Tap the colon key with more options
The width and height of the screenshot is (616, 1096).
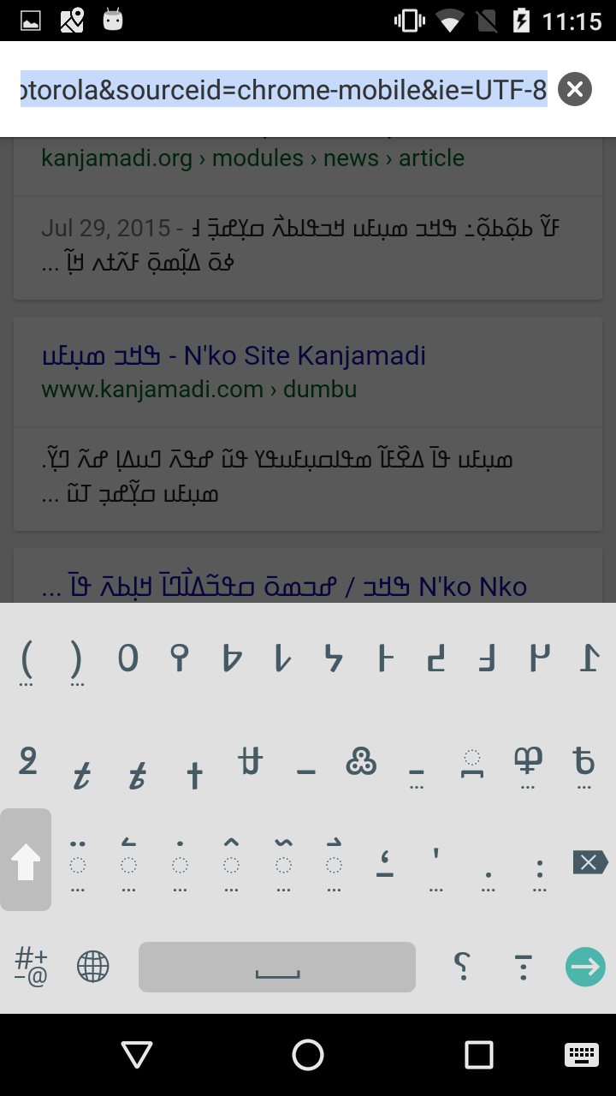pyautogui.click(x=540, y=872)
